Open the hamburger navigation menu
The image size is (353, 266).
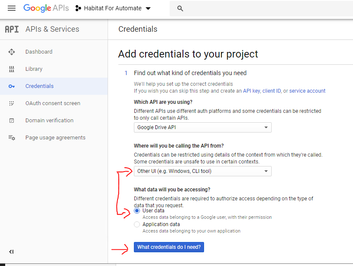(12, 8)
